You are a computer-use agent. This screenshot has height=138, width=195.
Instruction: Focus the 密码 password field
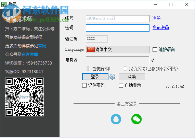point(118,28)
